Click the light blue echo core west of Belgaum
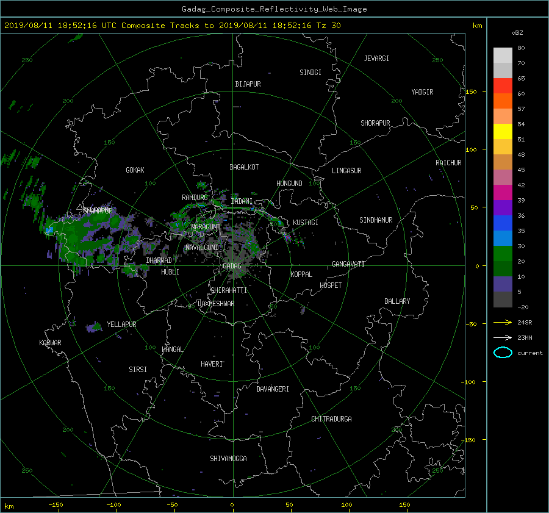The image size is (549, 513). (49, 230)
